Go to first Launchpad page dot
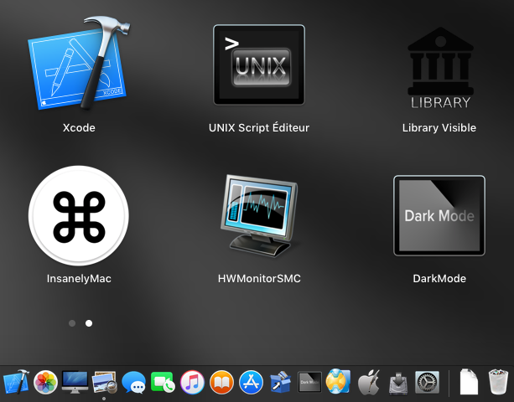Viewport: 514px width, 402px height. pyautogui.click(x=72, y=323)
